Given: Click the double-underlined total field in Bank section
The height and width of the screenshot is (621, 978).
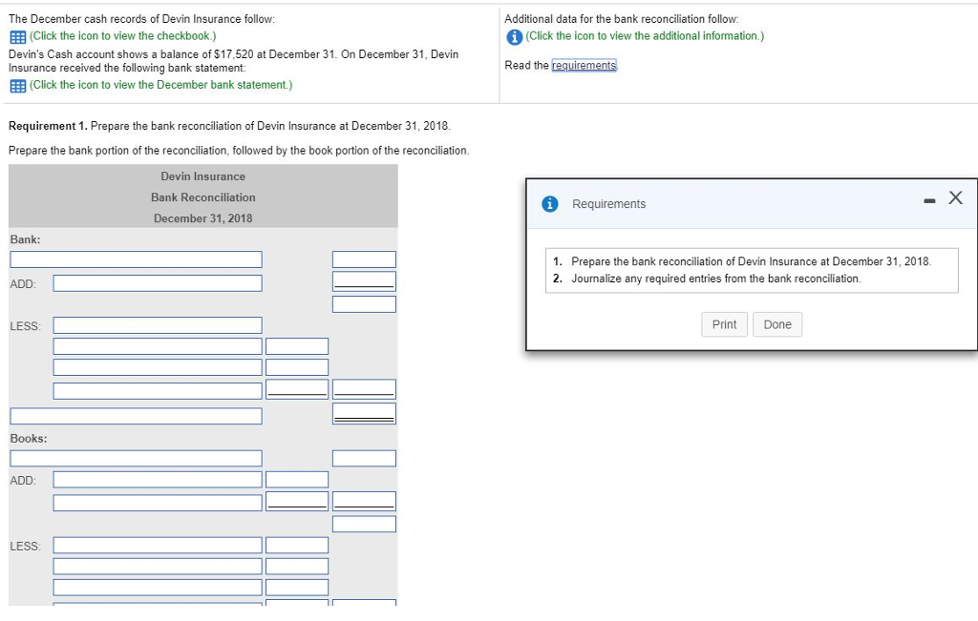Looking at the screenshot, I should (363, 413).
